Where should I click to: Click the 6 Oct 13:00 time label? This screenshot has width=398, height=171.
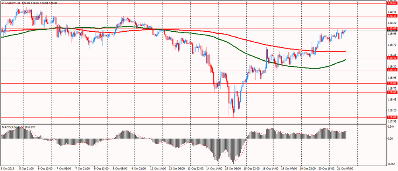click(x=45, y=168)
